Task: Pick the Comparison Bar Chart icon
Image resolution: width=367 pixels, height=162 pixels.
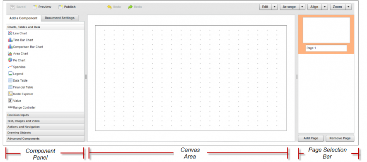Action: coord(10,47)
